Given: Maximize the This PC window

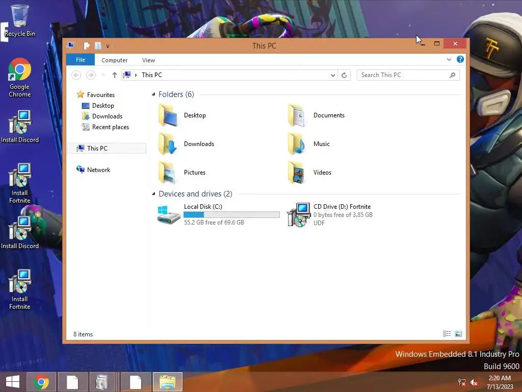Looking at the screenshot, I should click(437, 43).
